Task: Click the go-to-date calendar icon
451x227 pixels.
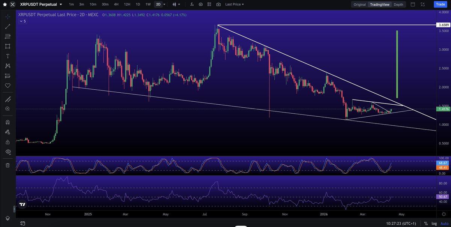Action: pyautogui.click(x=23, y=224)
